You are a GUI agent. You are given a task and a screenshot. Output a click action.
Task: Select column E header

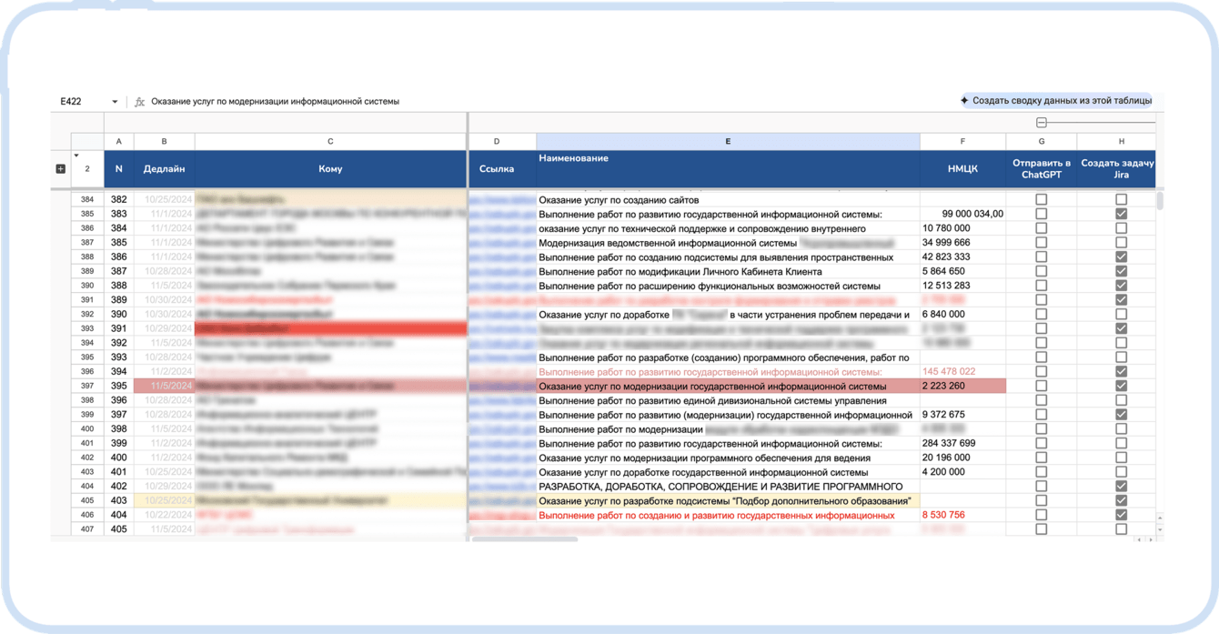tap(728, 142)
